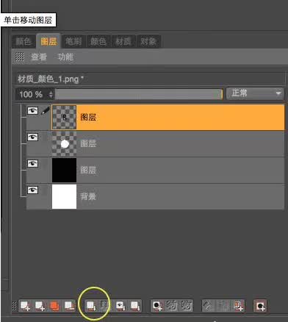Click the solid black layer thumbnail
Viewport: 288px width, 322px height.
(x=64, y=170)
